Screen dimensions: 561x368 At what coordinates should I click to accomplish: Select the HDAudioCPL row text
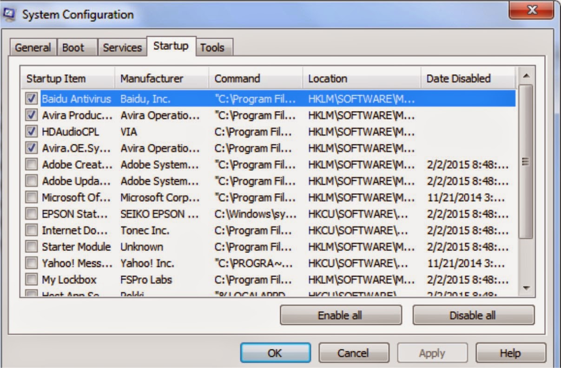(71, 132)
